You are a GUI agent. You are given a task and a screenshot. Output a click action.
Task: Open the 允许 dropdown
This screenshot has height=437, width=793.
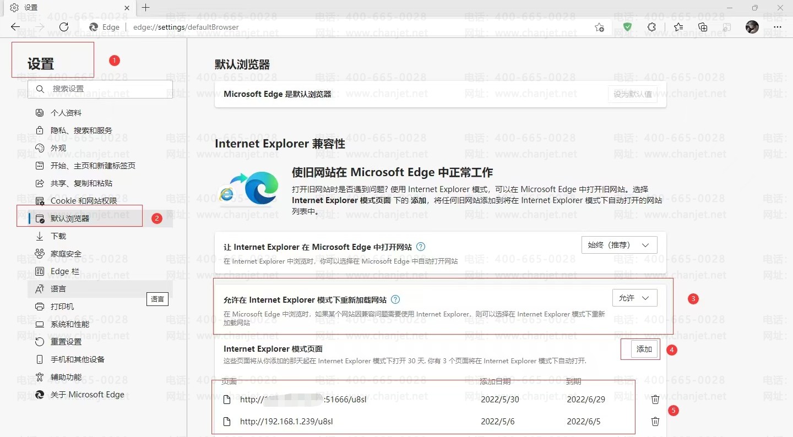coord(635,298)
